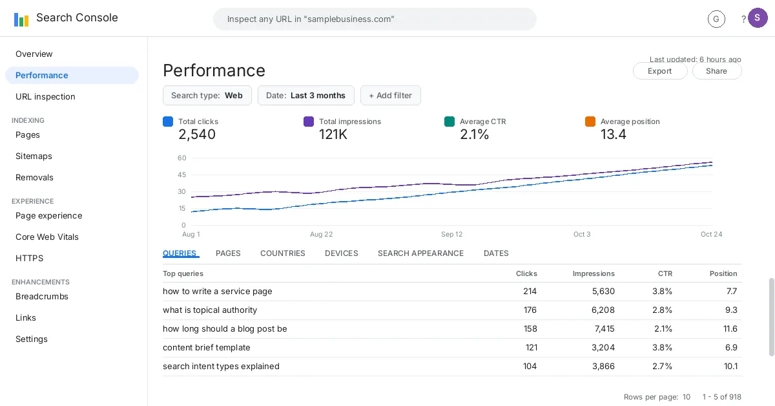Click the Share button

[717, 71]
